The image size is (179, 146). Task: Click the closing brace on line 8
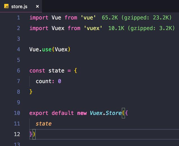point(31,92)
